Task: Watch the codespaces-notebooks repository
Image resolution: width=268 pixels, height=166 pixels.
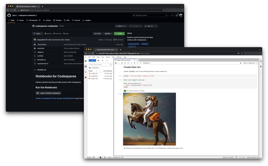Action: (x=119, y=26)
